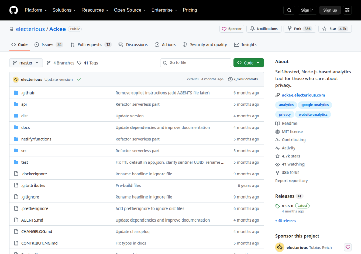Open commit 'Remove copilot instructions (add AGENTS file later)'

click(x=163, y=93)
